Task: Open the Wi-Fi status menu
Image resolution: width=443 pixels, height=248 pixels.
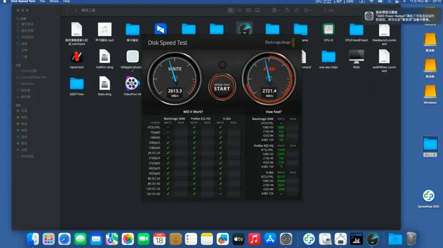Action: tap(372, 1)
